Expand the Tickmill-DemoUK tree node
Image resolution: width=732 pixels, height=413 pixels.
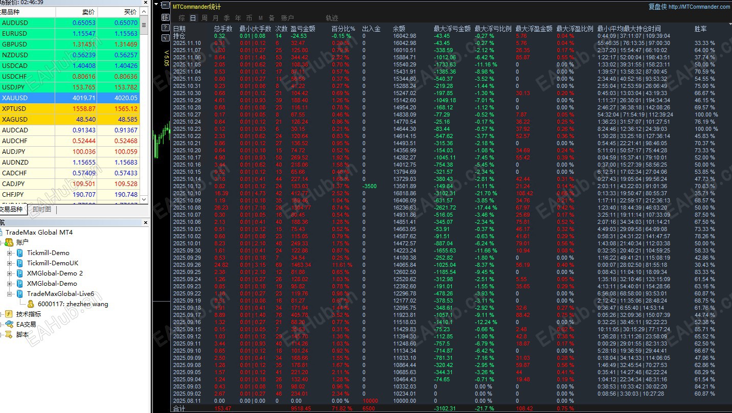9,263
